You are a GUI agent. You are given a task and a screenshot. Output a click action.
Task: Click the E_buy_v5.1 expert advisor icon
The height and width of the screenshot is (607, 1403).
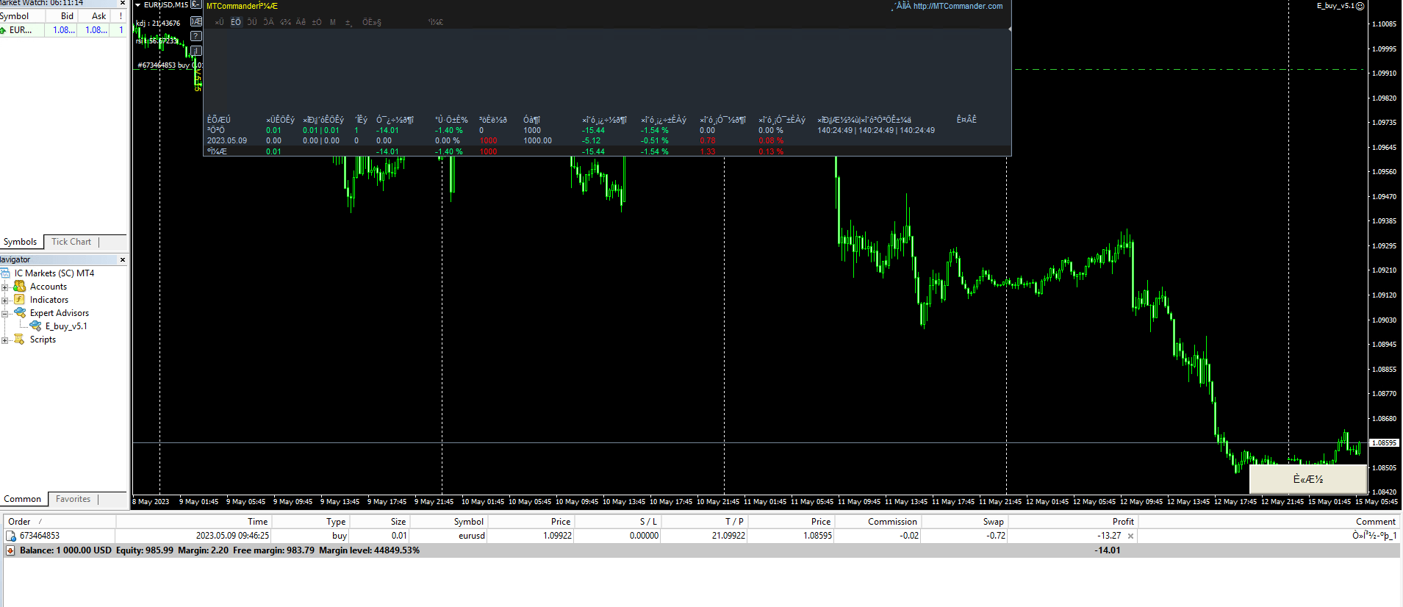[35, 326]
